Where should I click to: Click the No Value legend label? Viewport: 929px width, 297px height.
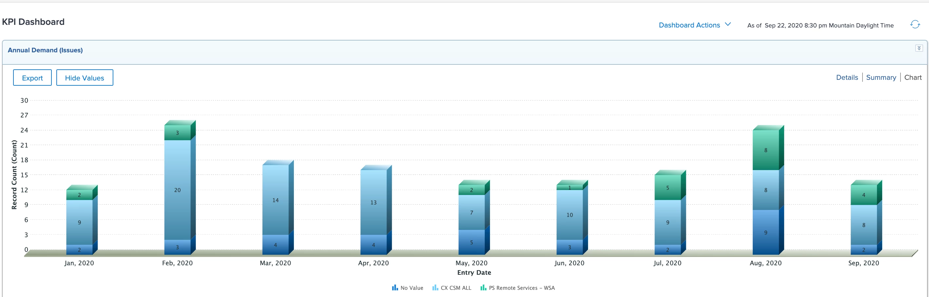point(411,288)
